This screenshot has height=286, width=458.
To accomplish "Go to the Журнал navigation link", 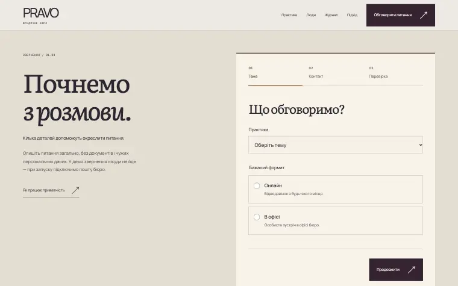I will (331, 15).
